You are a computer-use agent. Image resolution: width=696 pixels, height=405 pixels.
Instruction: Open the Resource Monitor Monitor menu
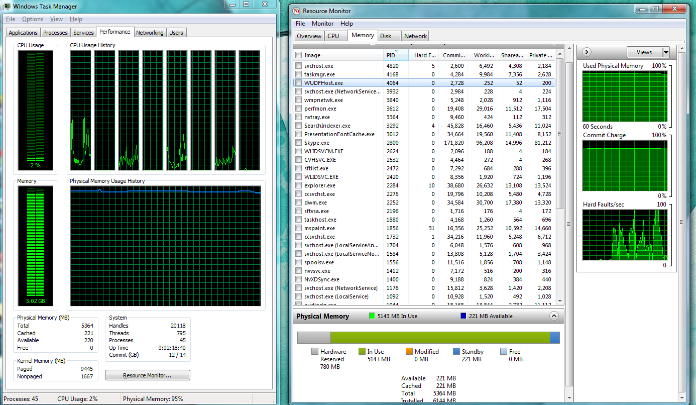point(322,24)
